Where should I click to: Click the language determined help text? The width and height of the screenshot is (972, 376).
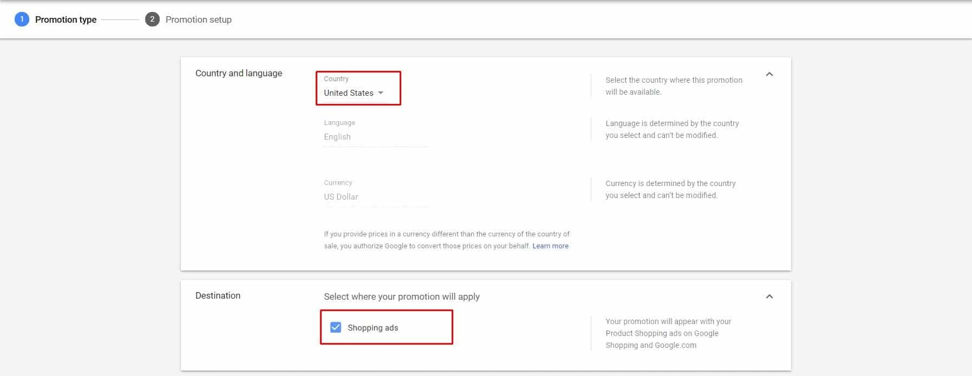671,129
